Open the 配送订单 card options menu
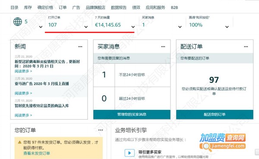 (246, 47)
